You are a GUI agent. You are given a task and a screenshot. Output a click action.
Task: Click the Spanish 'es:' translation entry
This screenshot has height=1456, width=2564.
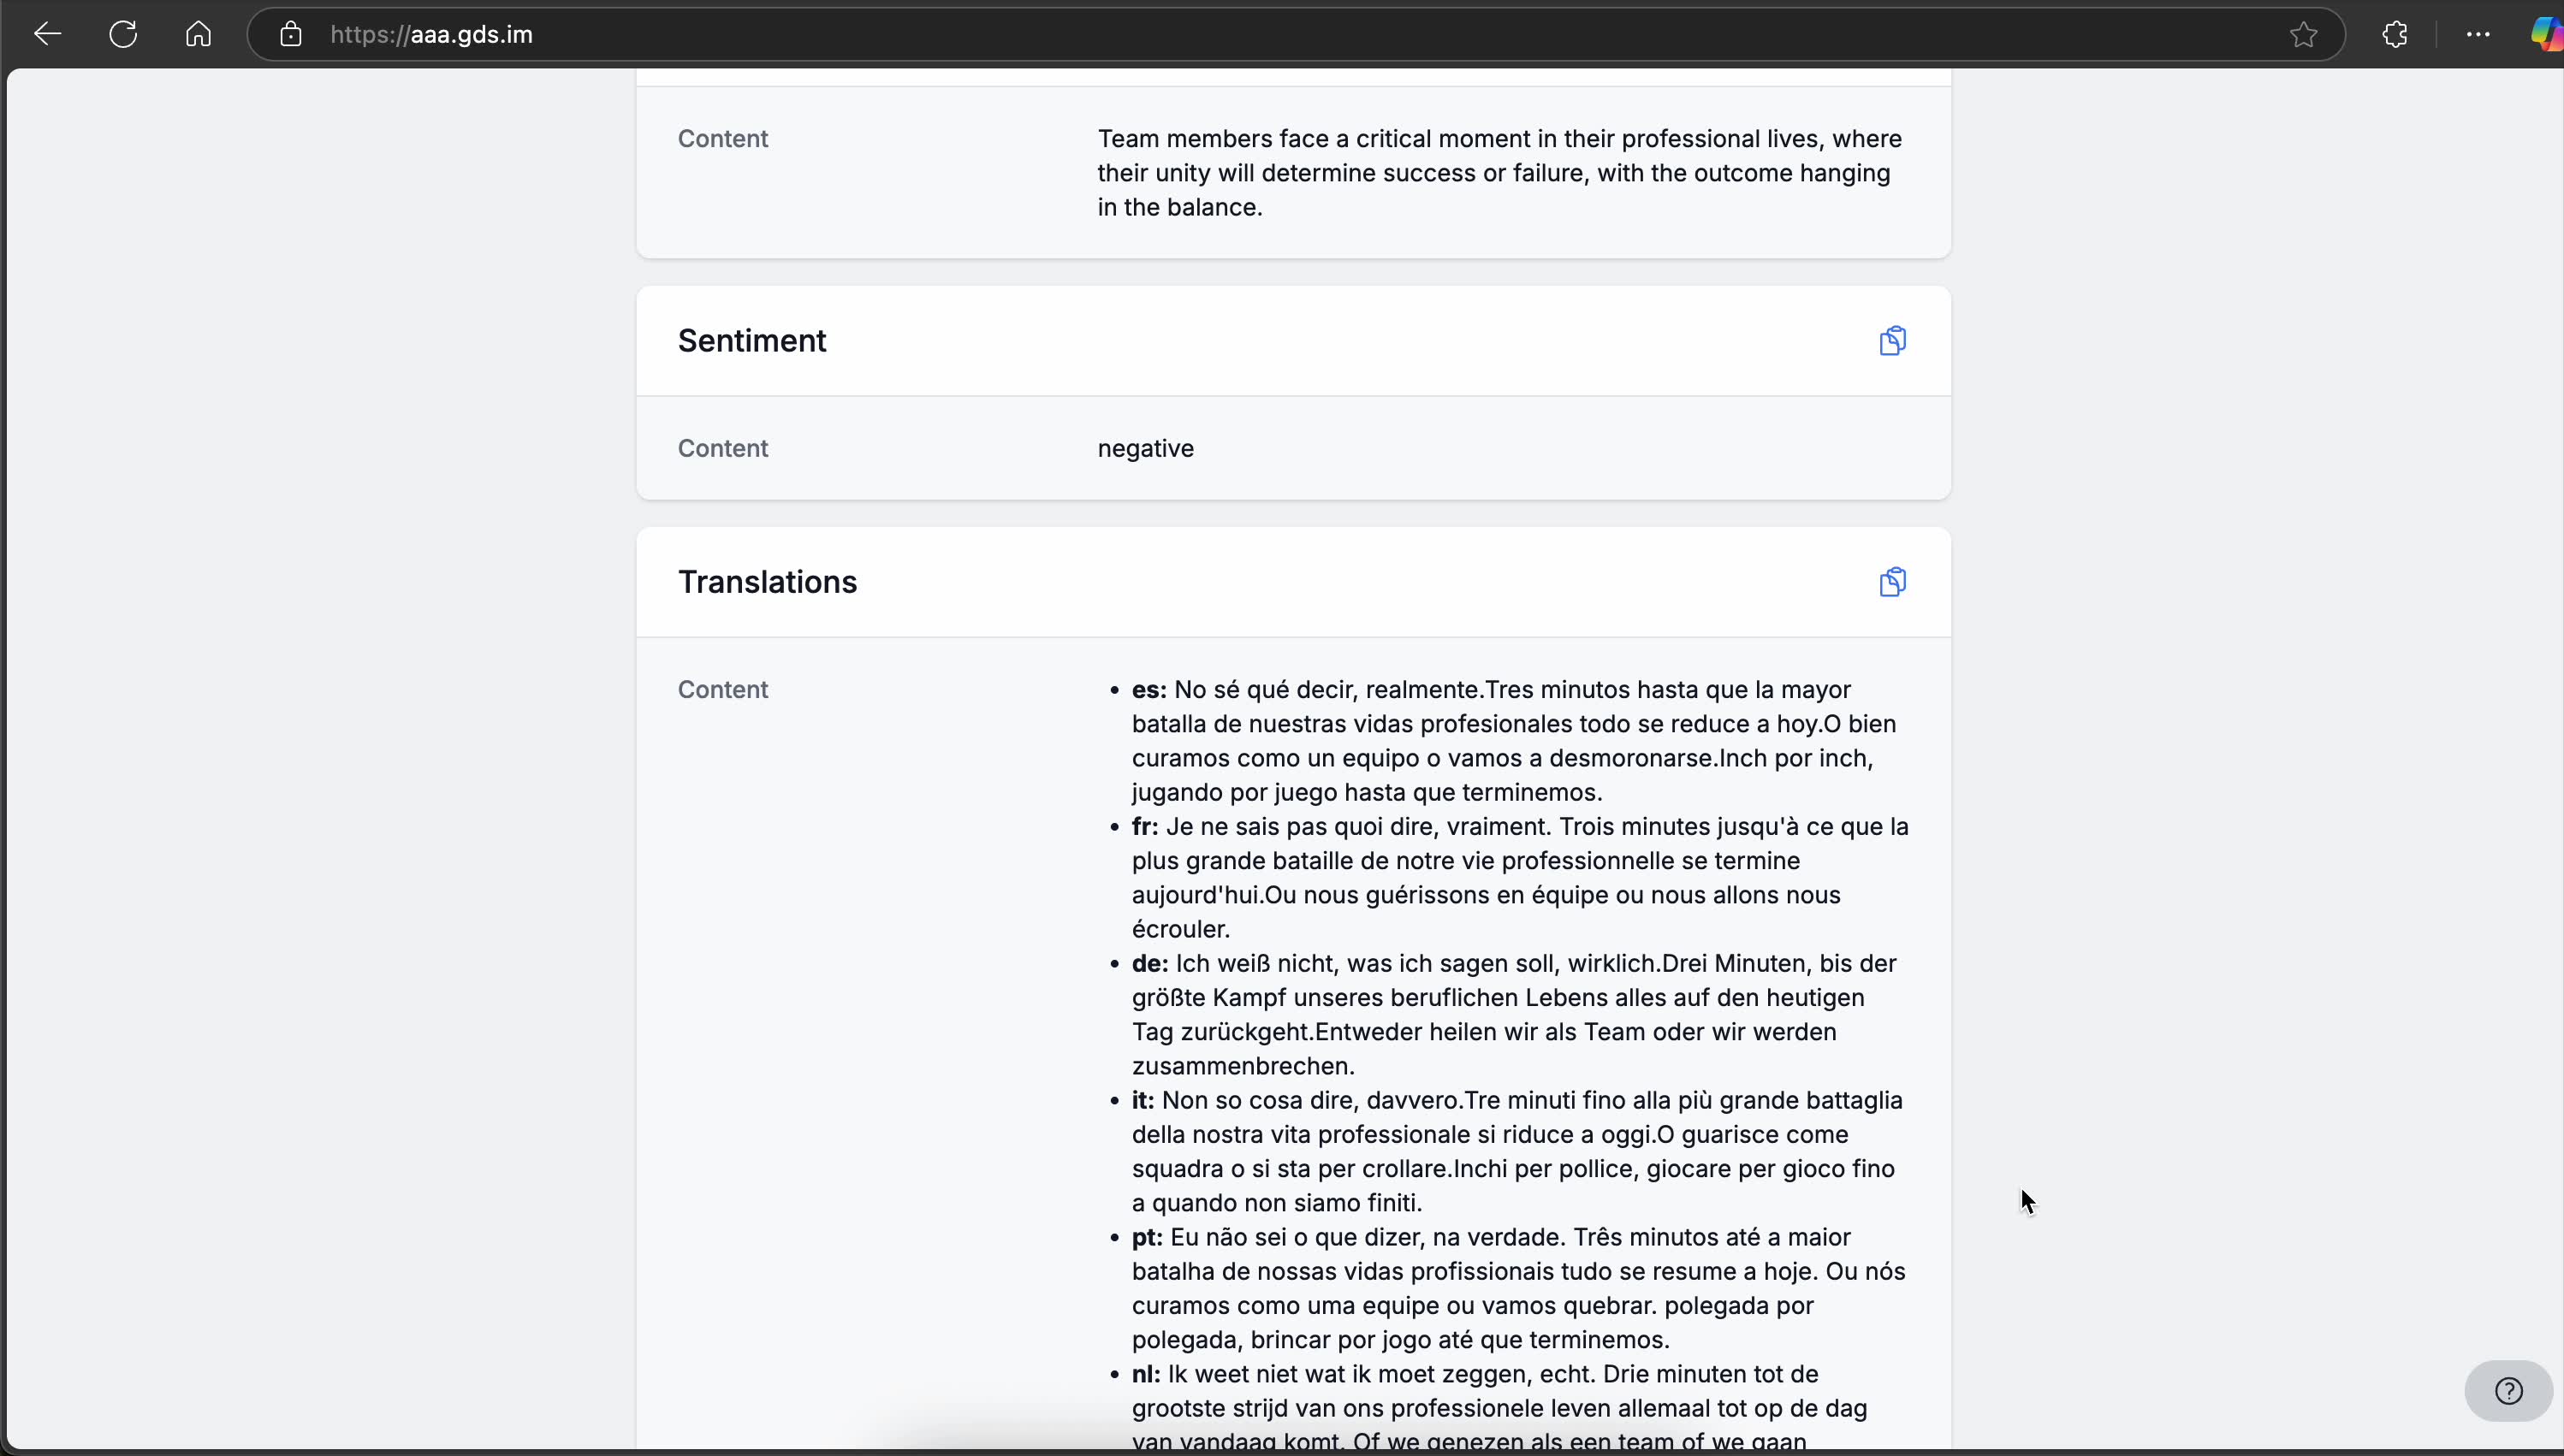click(x=1148, y=690)
